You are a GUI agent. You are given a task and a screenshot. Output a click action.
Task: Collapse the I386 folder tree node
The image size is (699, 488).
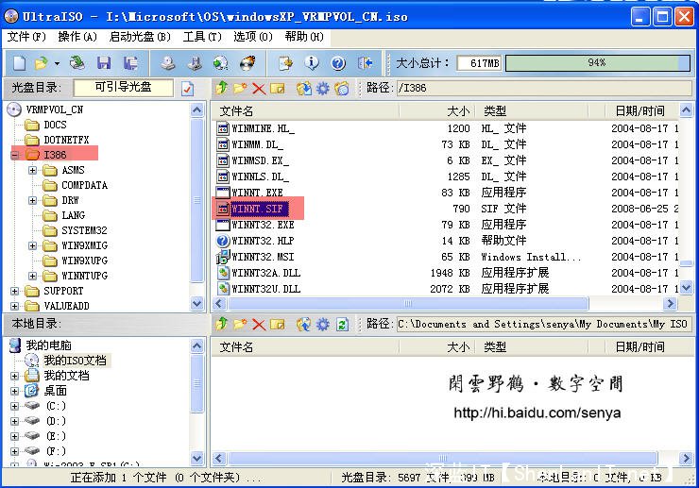pos(15,155)
